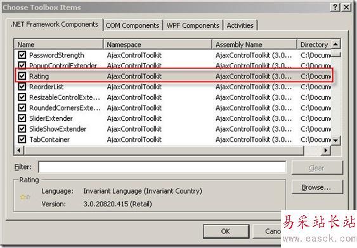Open the Activities tab
The height and width of the screenshot is (248, 357).
[240, 25]
